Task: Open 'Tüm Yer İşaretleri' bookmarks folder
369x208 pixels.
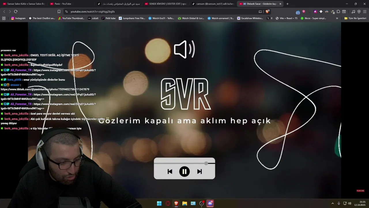Action: [x=355, y=18]
